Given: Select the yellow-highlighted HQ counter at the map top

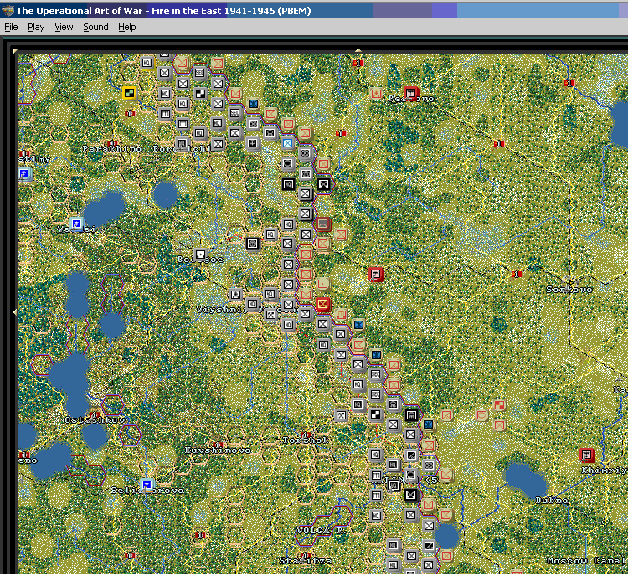Looking at the screenshot, I should click(x=147, y=63).
